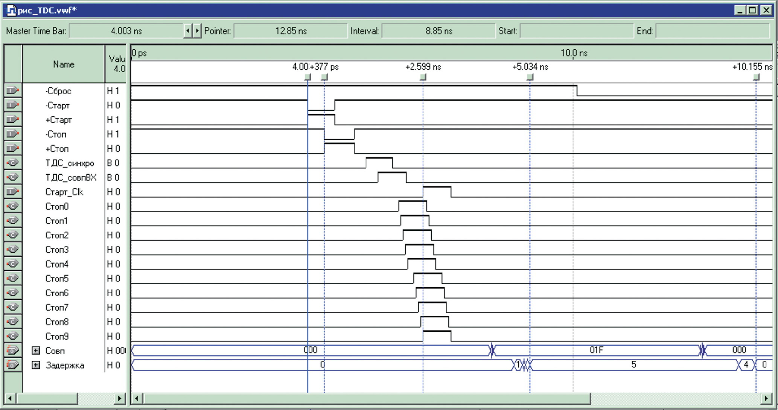This screenshot has height=410, width=778.
Task: Click input pin icon of Старт_Clk signal
Action: (12, 192)
